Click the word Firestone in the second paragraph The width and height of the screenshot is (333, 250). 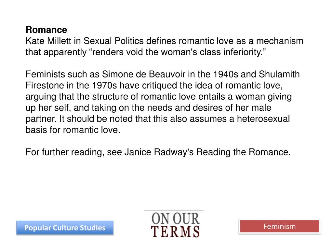click(45, 86)
